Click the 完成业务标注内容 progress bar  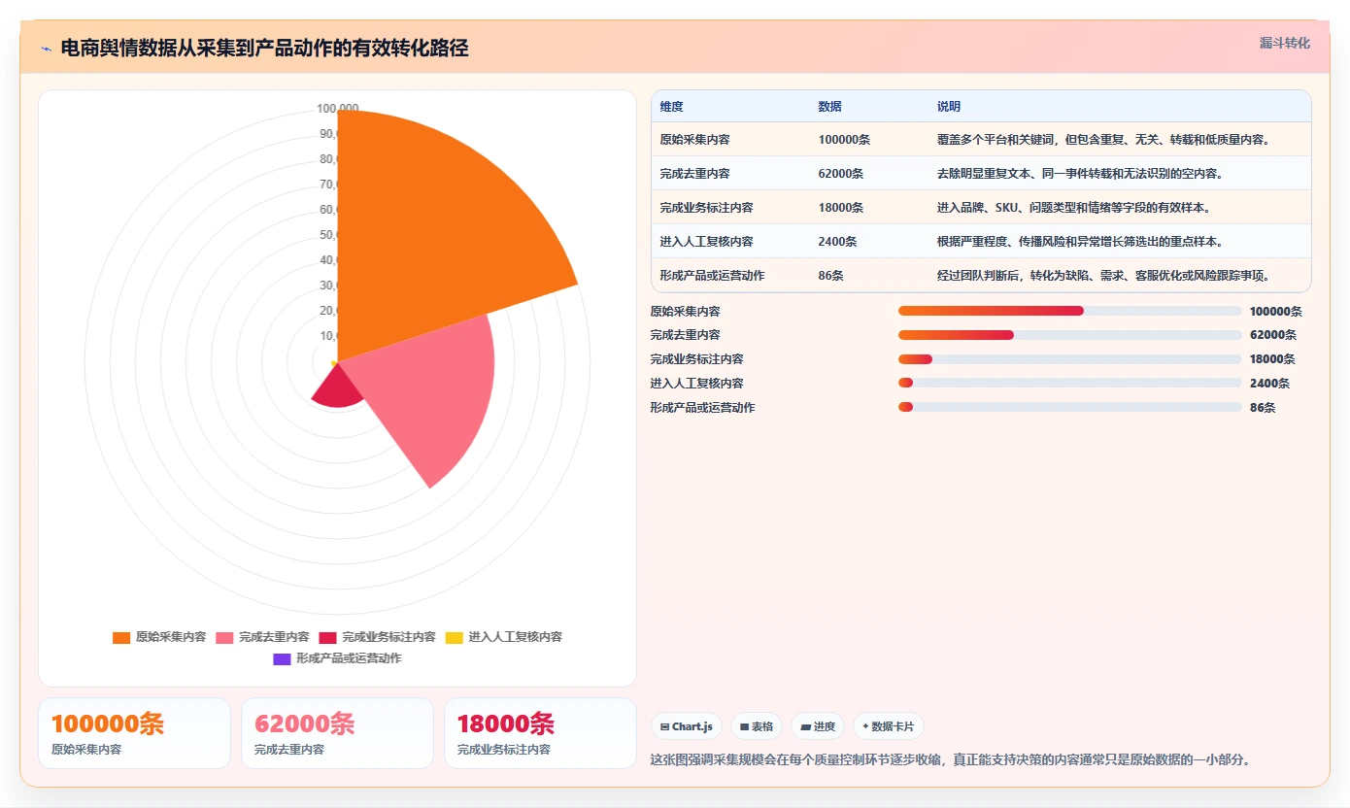(x=1070, y=359)
